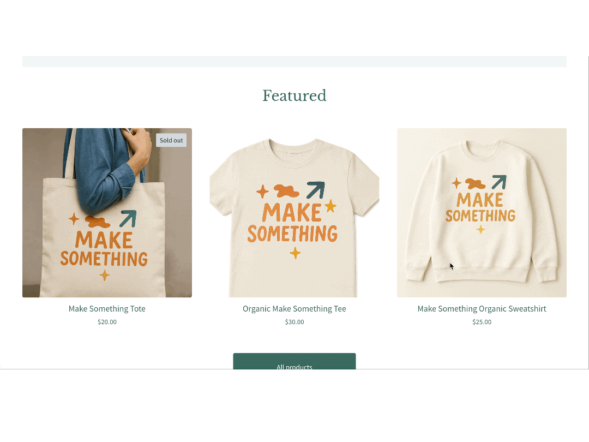
Task: Select the $30.00 tee price
Action: pos(294,322)
